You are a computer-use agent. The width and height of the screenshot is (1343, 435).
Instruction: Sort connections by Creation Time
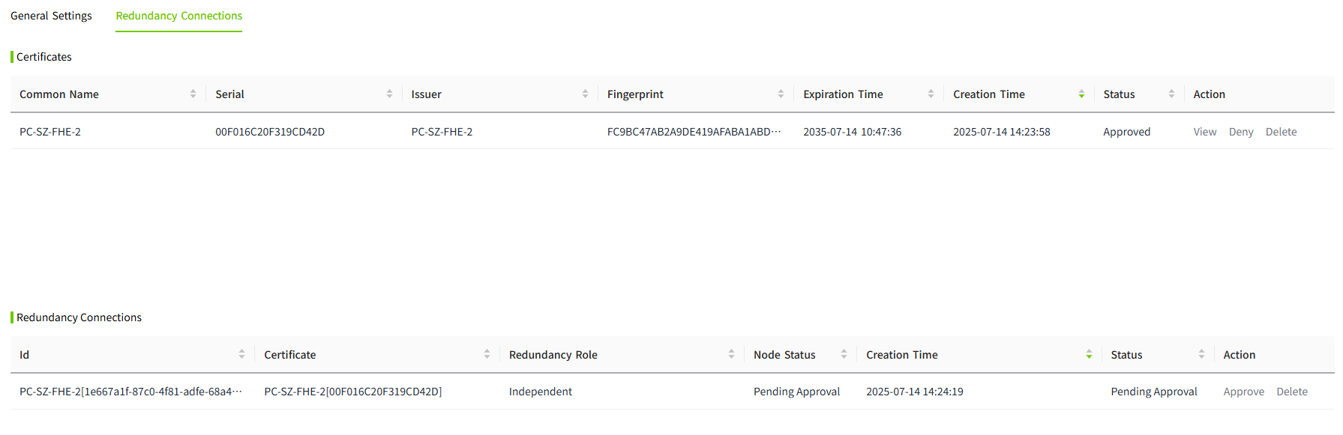(x=1089, y=355)
